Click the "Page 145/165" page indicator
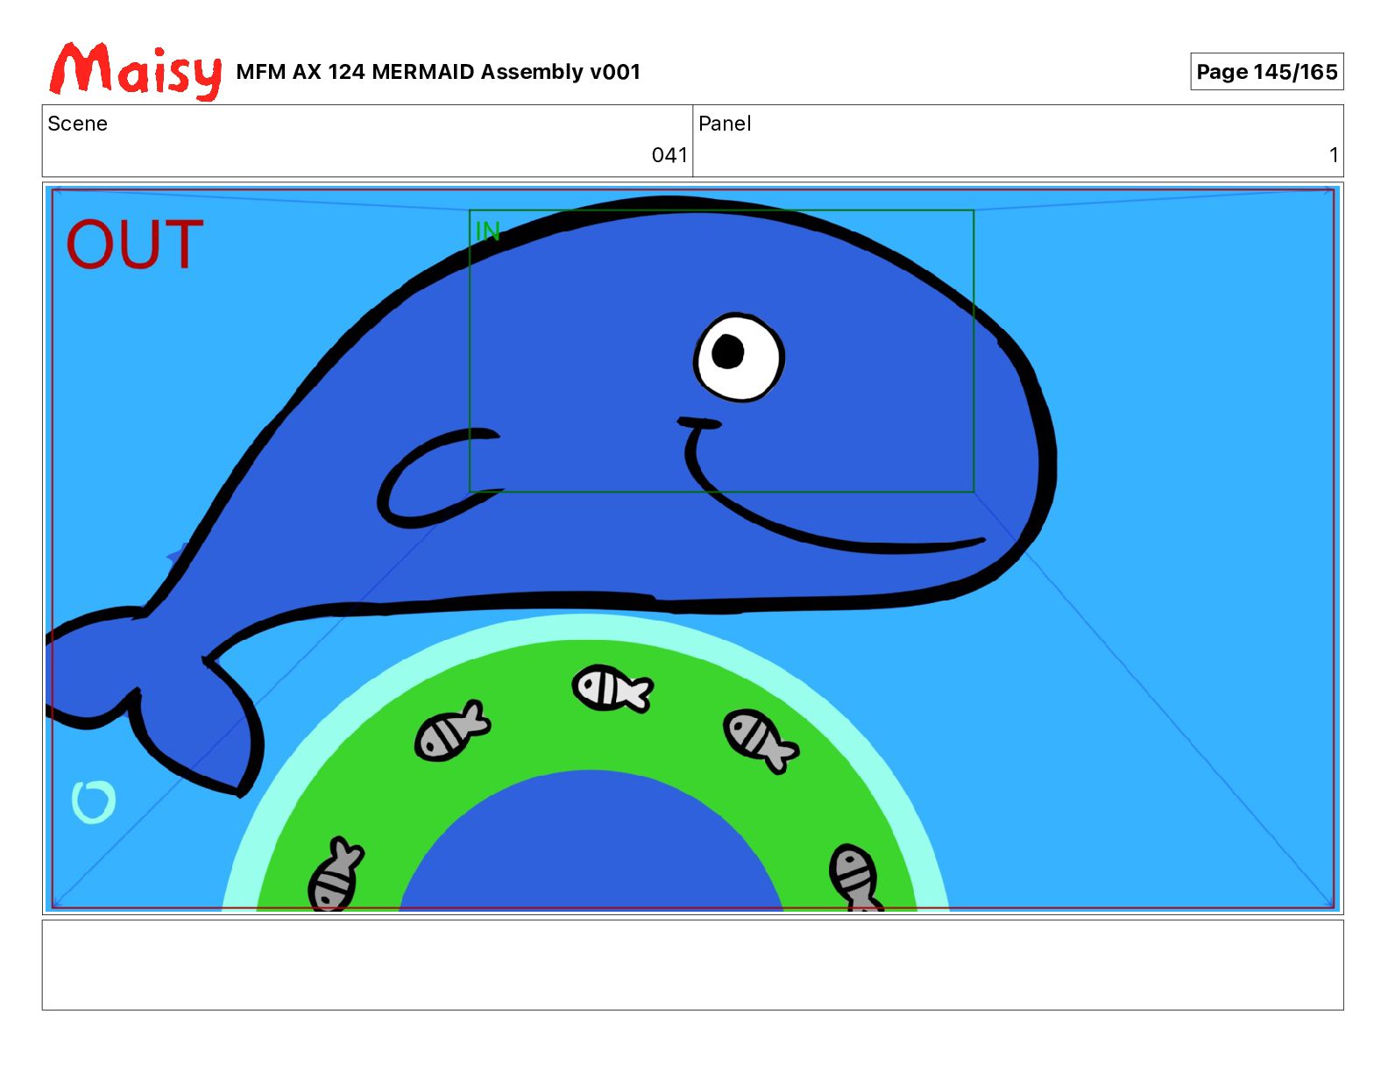This screenshot has height=1073, width=1388. click(1266, 72)
